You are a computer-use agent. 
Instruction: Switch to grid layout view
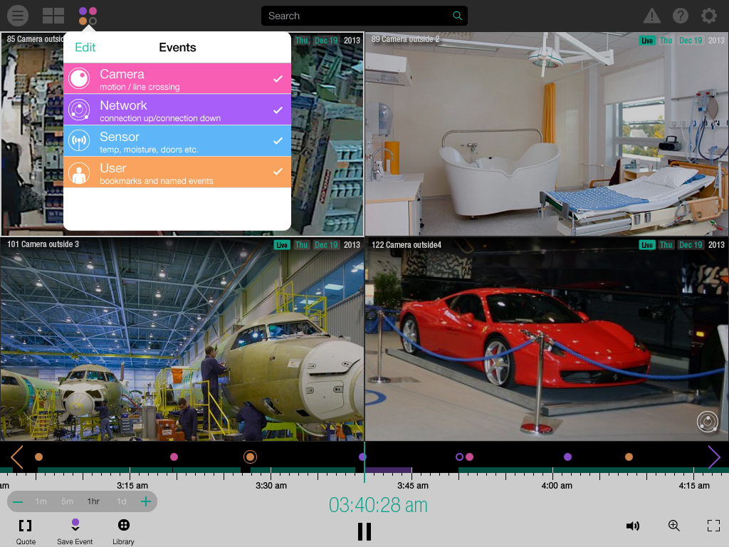click(53, 16)
